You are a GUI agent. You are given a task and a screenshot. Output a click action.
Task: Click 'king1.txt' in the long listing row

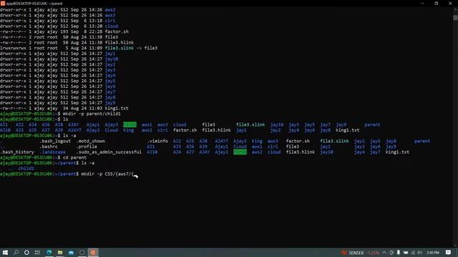click(117, 109)
